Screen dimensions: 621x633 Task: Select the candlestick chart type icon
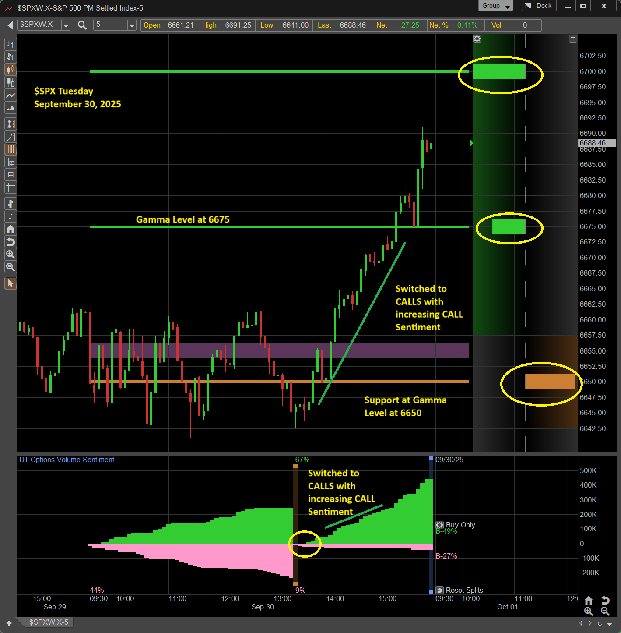tap(11, 69)
